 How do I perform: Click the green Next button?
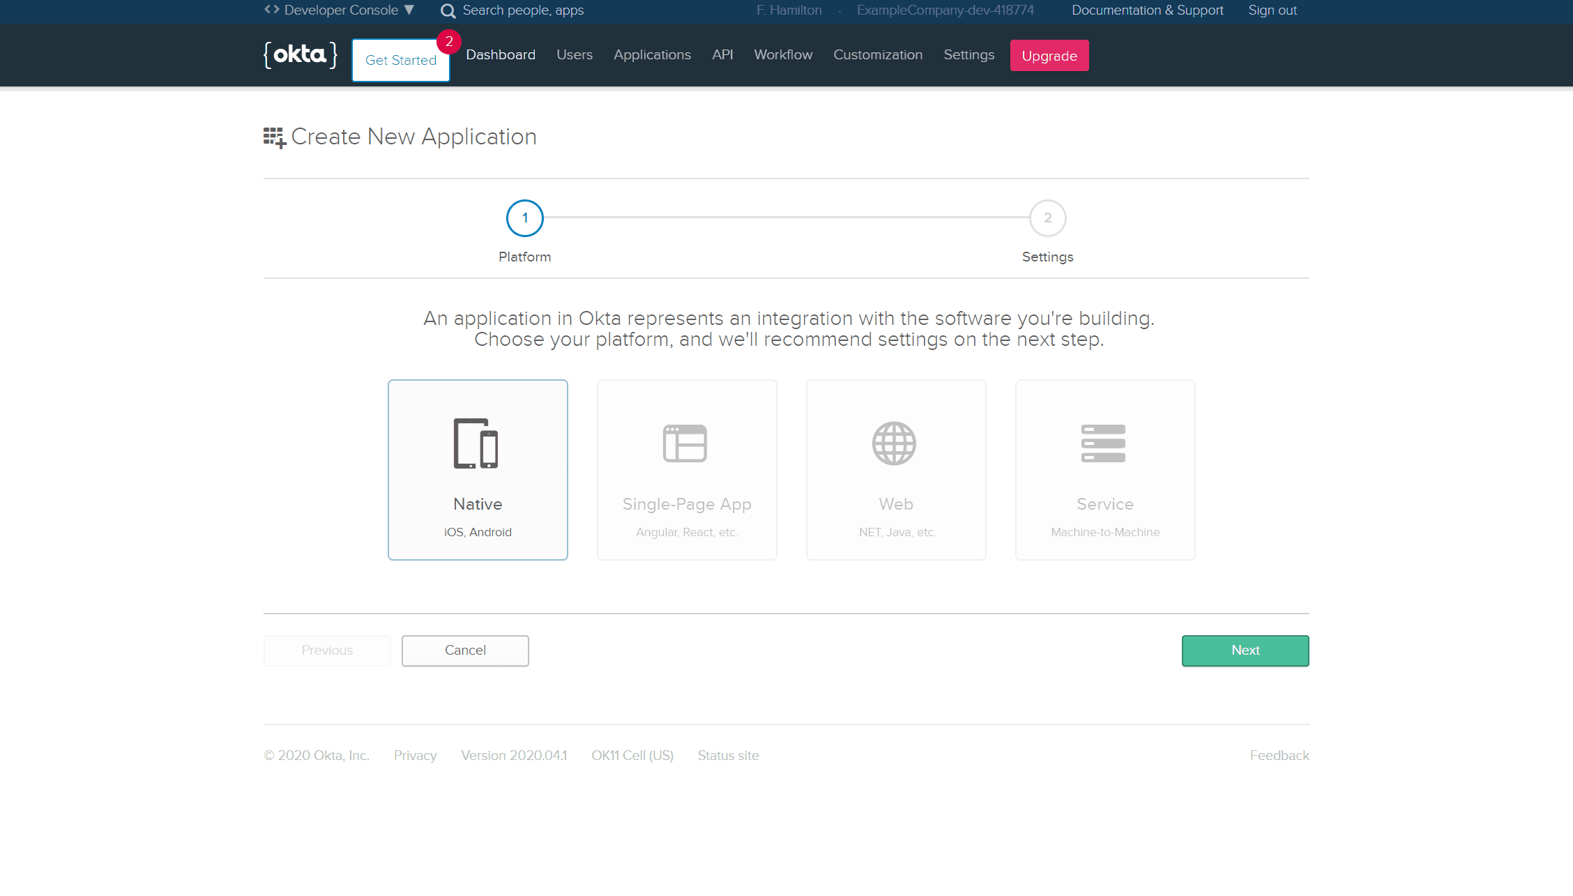(1245, 651)
